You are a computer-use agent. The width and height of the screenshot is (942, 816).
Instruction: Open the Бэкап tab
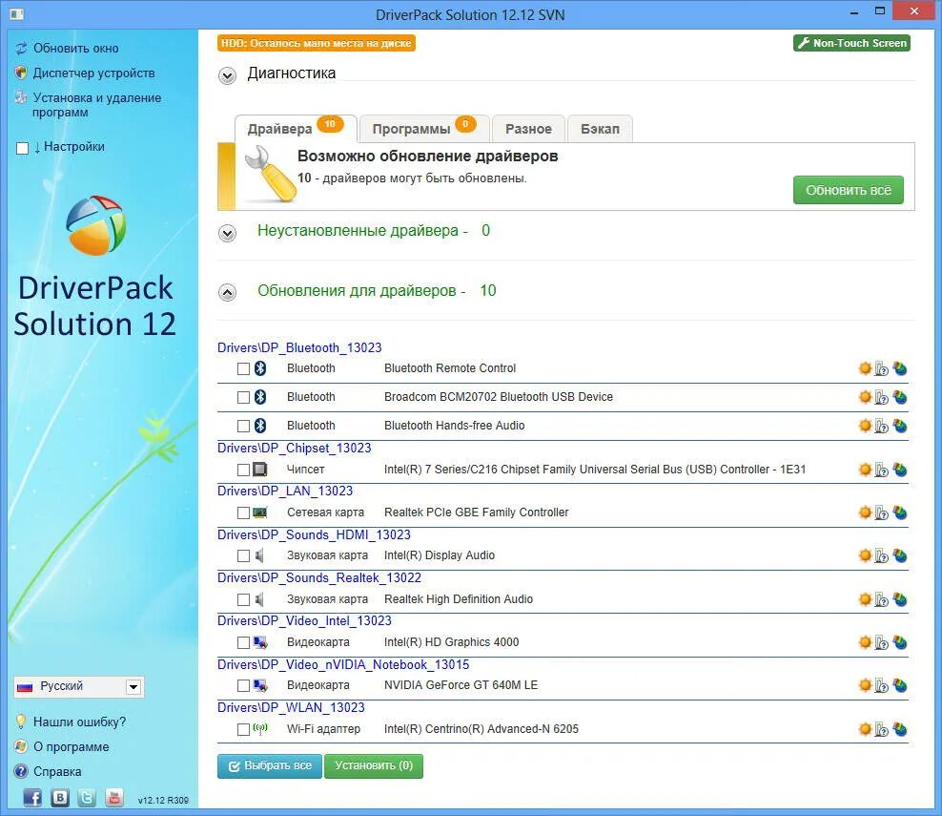click(x=600, y=129)
